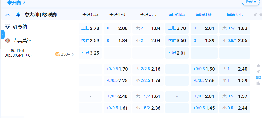Select half-time handicap 0 at 1.89

point(204,41)
